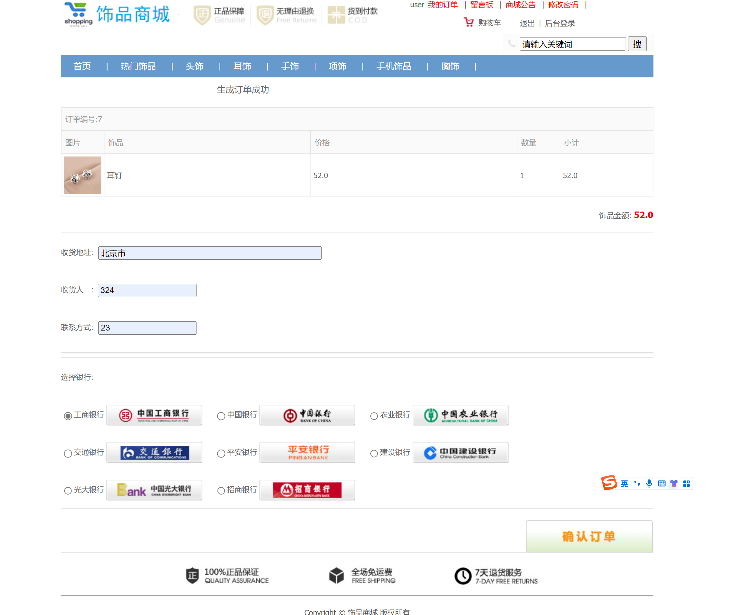Activate voice input via the microphone icon
Image resolution: width=739 pixels, height=615 pixels.
pyautogui.click(x=649, y=483)
